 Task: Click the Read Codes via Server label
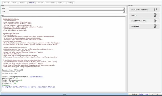140,10
